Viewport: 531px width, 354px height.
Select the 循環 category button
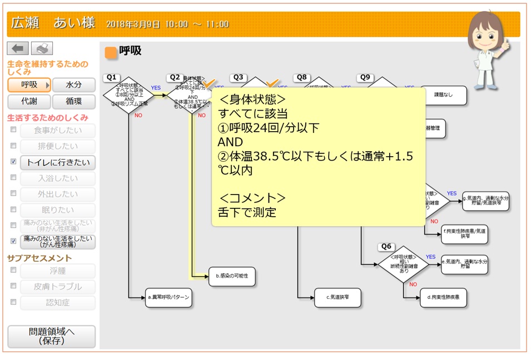coord(74,101)
